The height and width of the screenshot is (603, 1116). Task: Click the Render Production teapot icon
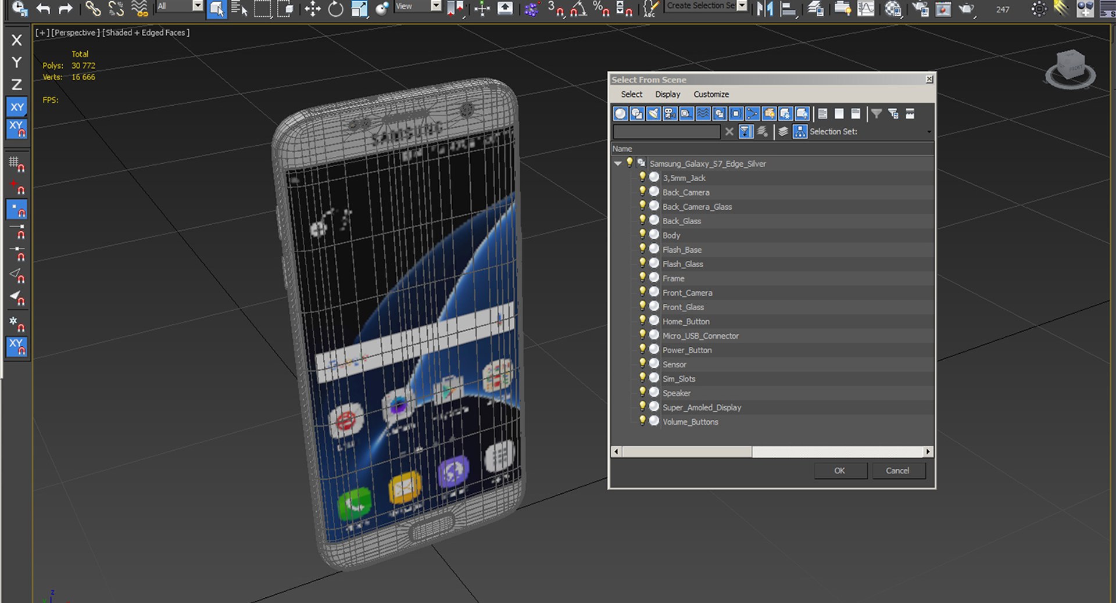tap(966, 8)
